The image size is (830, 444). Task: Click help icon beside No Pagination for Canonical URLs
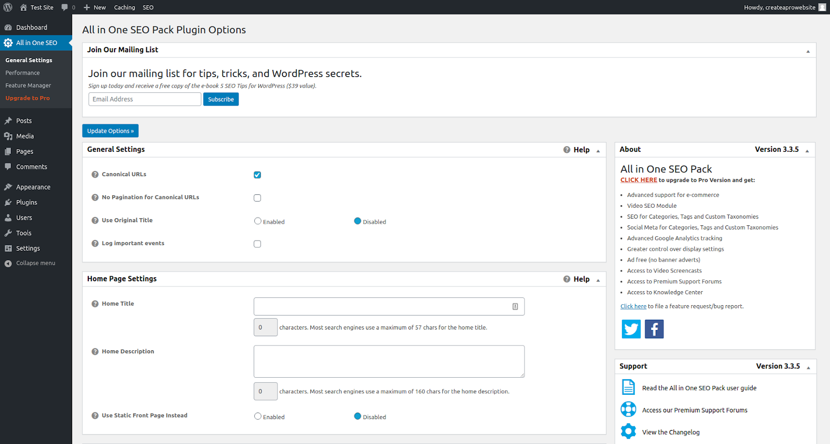(95, 197)
